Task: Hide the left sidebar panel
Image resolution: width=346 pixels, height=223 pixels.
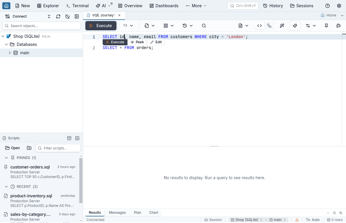Action: click(x=77, y=16)
